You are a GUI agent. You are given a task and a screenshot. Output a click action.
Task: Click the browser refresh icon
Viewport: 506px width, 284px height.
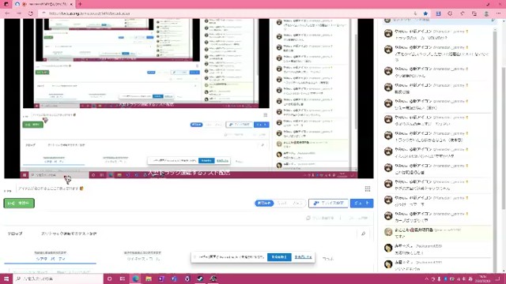click(31, 13)
